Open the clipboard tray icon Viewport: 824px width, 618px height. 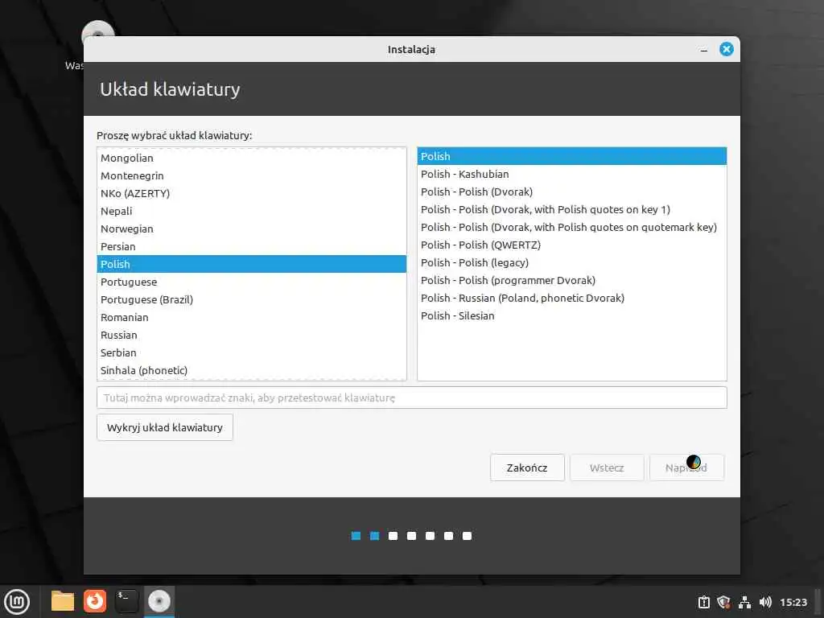pos(703,602)
